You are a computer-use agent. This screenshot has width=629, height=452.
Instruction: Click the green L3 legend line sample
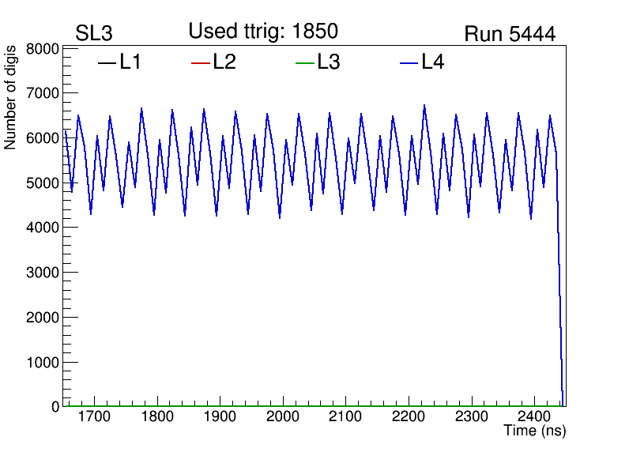pyautogui.click(x=303, y=63)
